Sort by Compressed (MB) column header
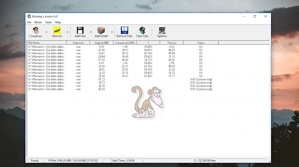This screenshot has width=299, height=167. coord(125,43)
